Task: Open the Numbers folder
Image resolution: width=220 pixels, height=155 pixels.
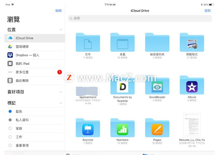Action: [123, 128]
